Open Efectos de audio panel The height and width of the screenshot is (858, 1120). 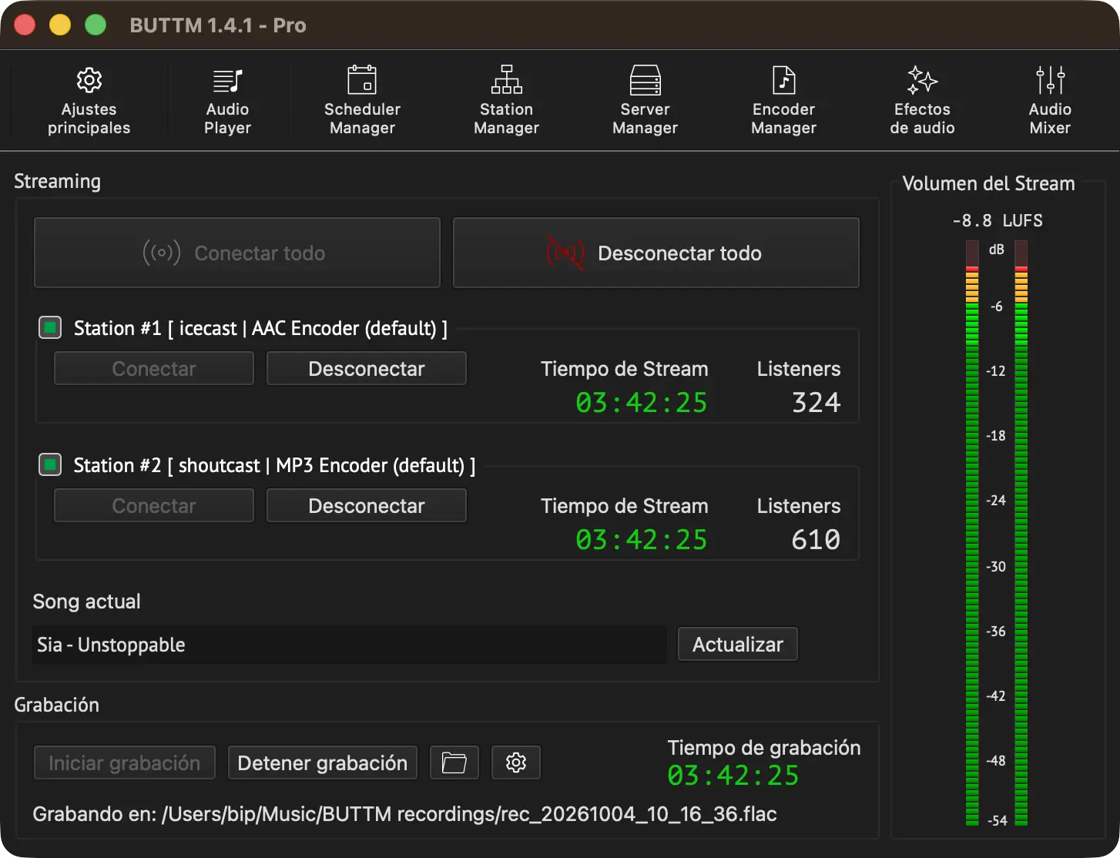pyautogui.click(x=922, y=101)
